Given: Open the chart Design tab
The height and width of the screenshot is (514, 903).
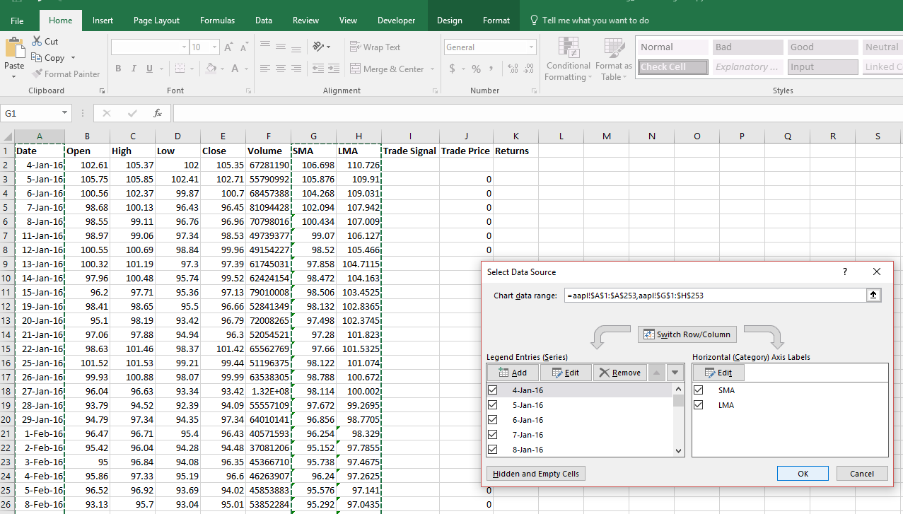Looking at the screenshot, I should [x=449, y=21].
